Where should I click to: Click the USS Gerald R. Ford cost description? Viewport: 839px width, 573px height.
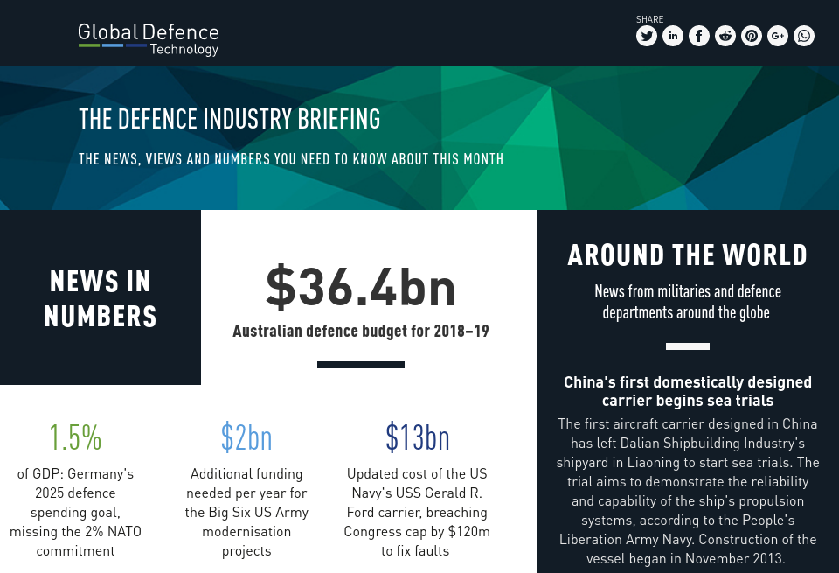[x=417, y=512]
